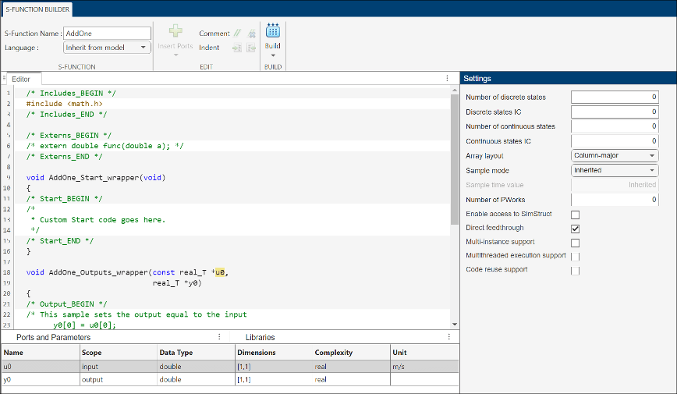This screenshot has height=394, width=677.
Task: Expand the Build dropdown arrow
Action: coord(273,55)
